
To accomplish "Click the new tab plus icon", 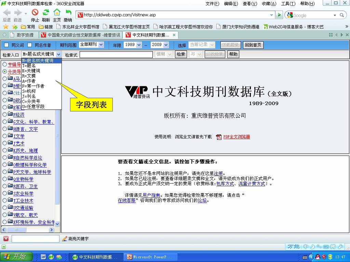I will [4, 35].
